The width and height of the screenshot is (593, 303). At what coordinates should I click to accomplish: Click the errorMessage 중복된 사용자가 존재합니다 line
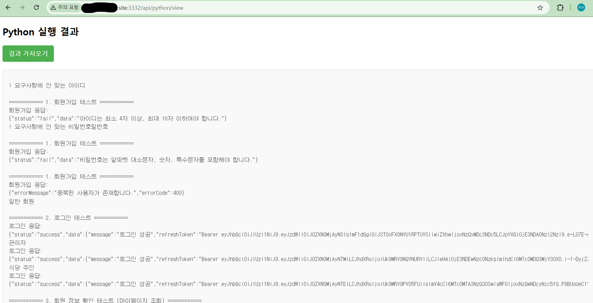coord(96,193)
